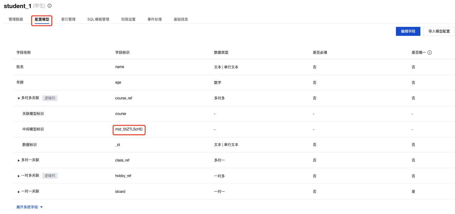Click the 逻辑列 tag on 一对多关联 row
The height and width of the screenshot is (214, 455).
(x=50, y=175)
